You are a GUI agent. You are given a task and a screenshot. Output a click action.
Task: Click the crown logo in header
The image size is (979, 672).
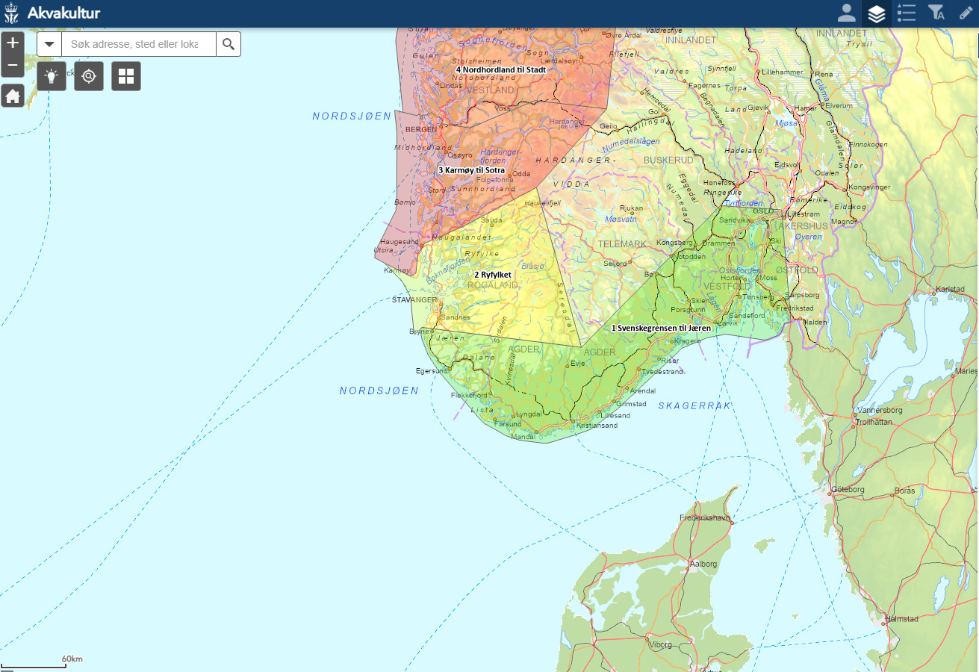13,13
